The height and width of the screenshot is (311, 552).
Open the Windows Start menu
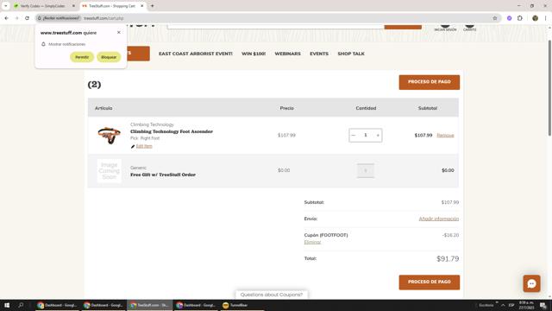(x=7, y=305)
